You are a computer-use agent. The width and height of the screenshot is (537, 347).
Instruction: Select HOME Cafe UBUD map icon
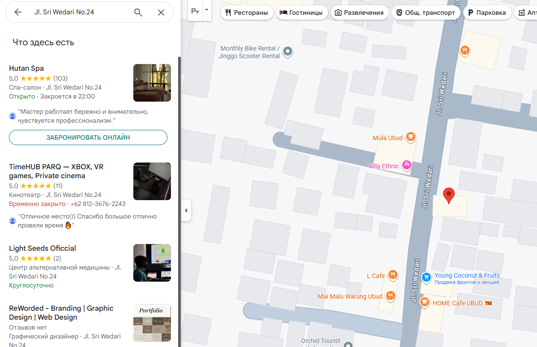(425, 302)
